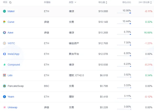Click Maker's 10.98% share progress bar
The image size is (154, 111).
point(124,13)
